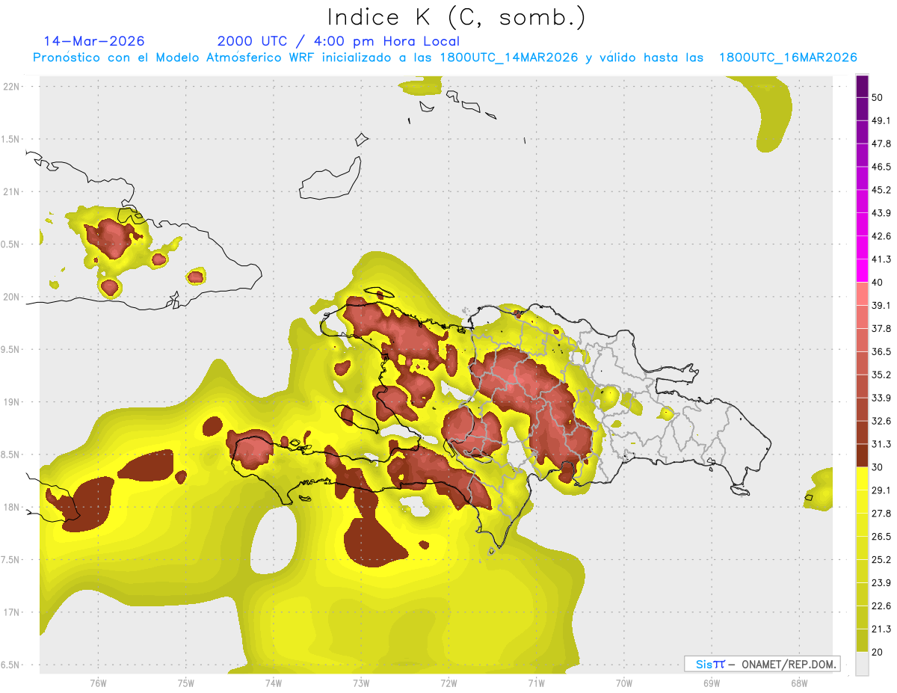Pick the "20" value on the color scale

coord(878,652)
